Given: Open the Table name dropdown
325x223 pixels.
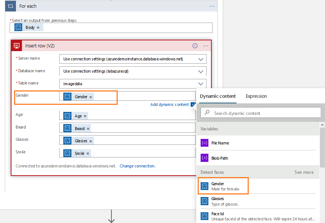Looking at the screenshot, I should [201, 84].
